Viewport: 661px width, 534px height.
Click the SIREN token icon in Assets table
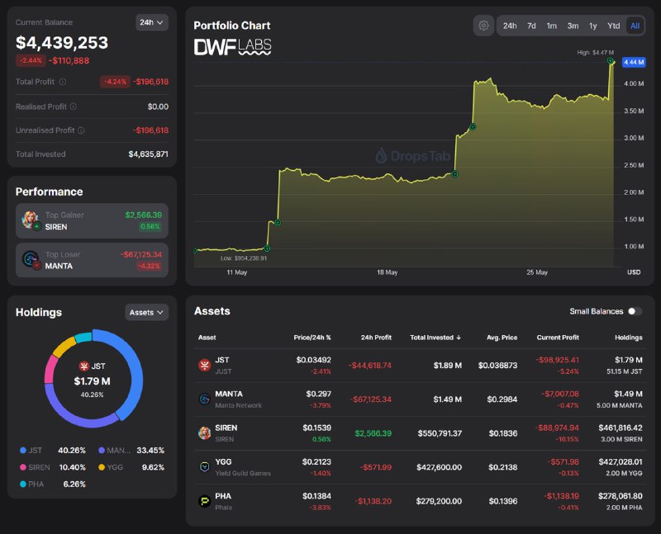pyautogui.click(x=204, y=433)
